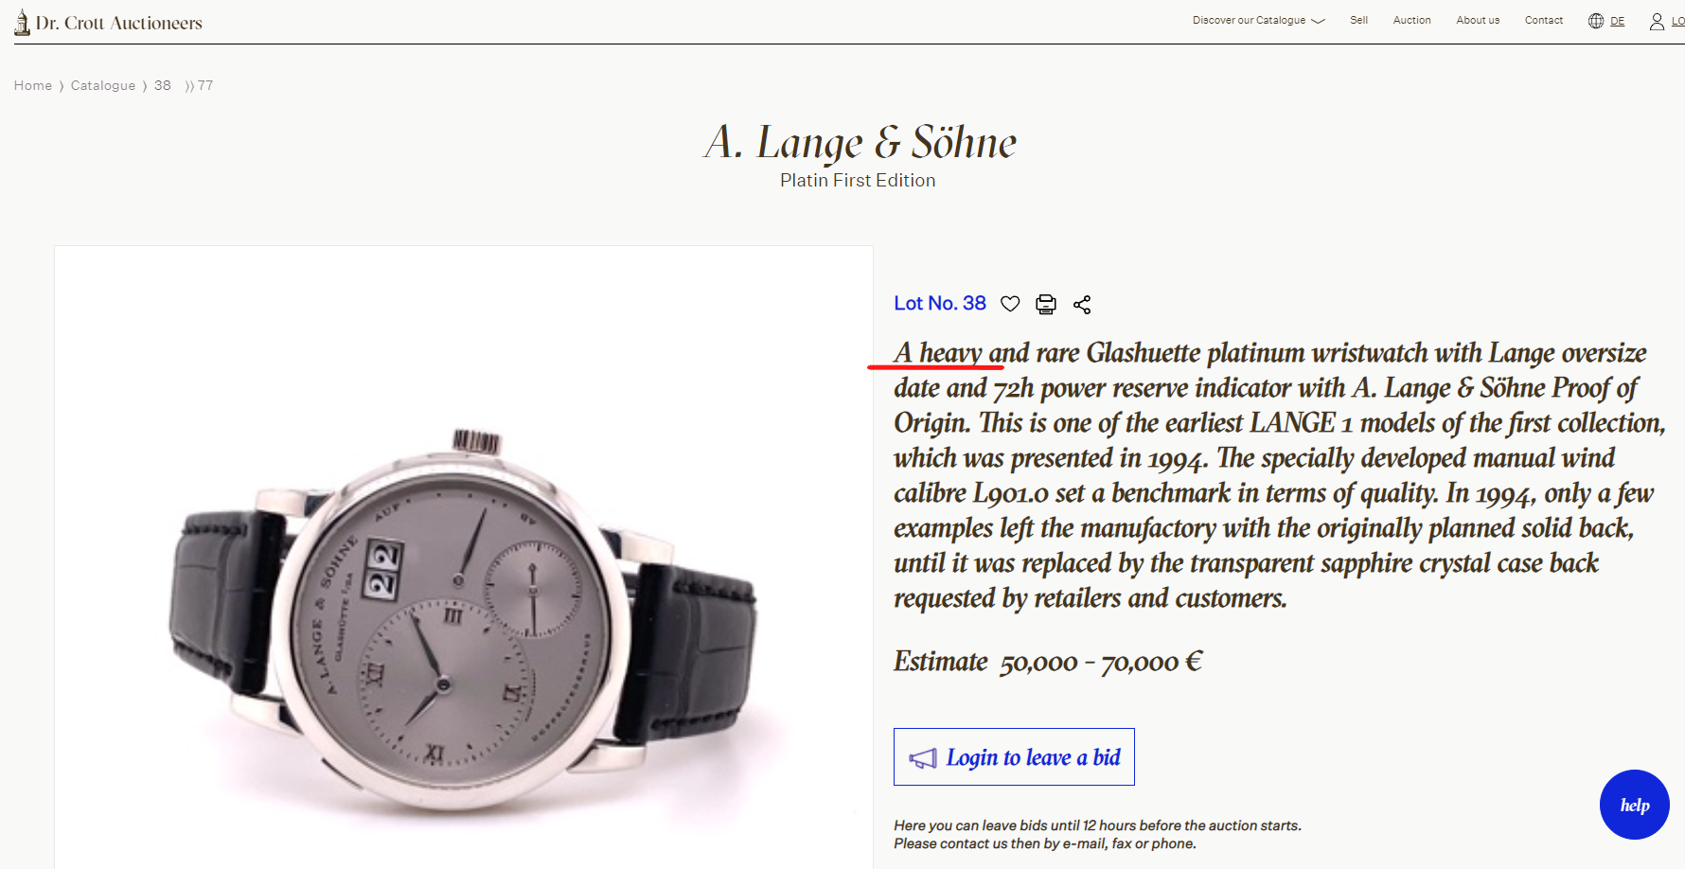Add lot to favorites with heart icon
The image size is (1685, 869).
(x=1010, y=304)
